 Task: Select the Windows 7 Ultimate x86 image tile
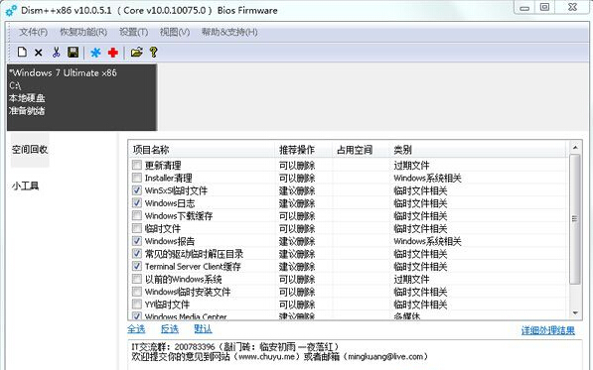pyautogui.click(x=81, y=97)
